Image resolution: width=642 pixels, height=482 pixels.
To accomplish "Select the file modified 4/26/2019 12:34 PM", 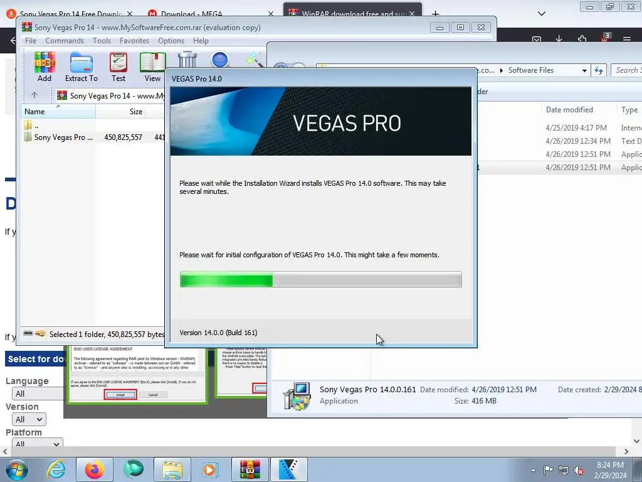I will [560, 141].
